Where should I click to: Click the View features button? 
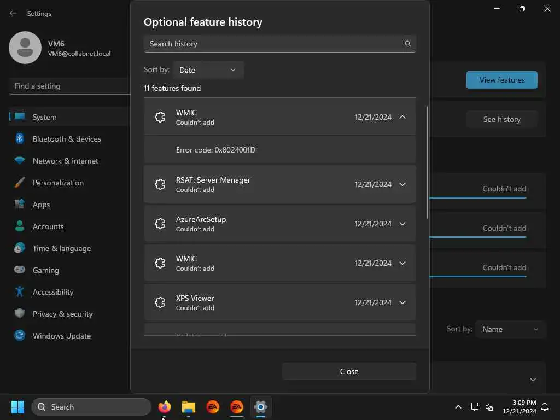[502, 80]
